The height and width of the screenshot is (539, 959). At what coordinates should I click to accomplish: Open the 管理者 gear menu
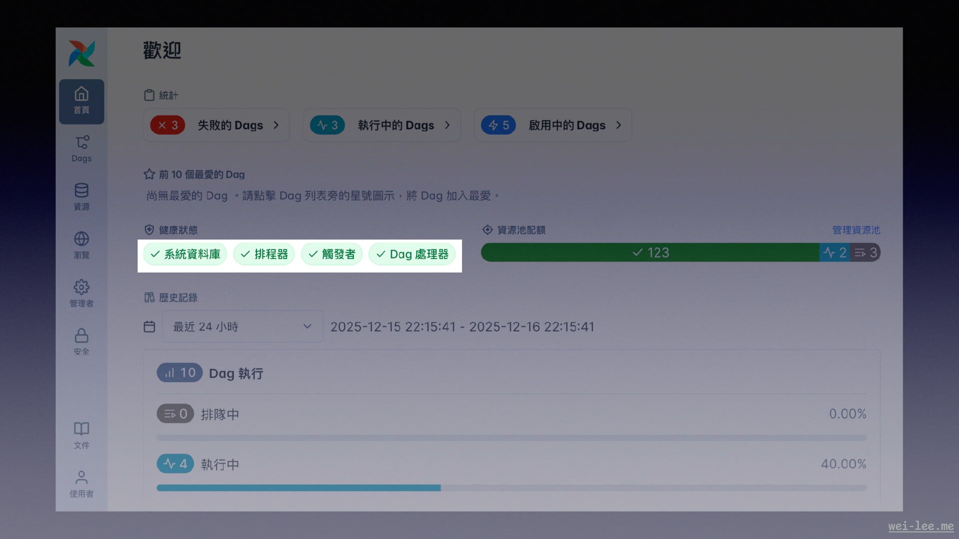(x=81, y=293)
